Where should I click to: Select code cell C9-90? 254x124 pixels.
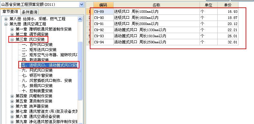point(103,18)
